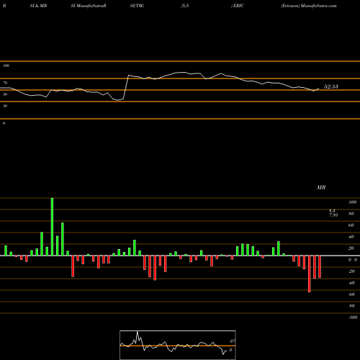Click the -40 label on MR right axis
This screenshot has height=360, width=360.
(351, 283)
